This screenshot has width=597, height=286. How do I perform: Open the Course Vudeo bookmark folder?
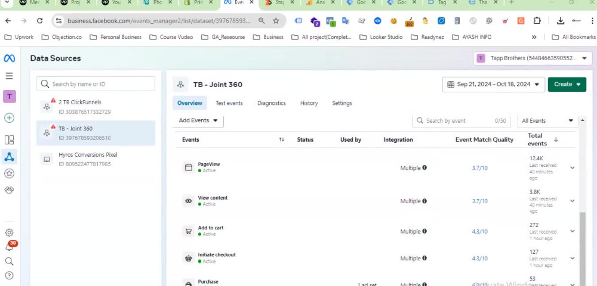171,37
